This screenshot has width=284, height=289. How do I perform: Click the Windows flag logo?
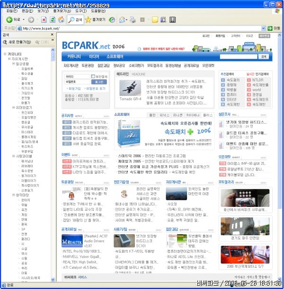277,11
